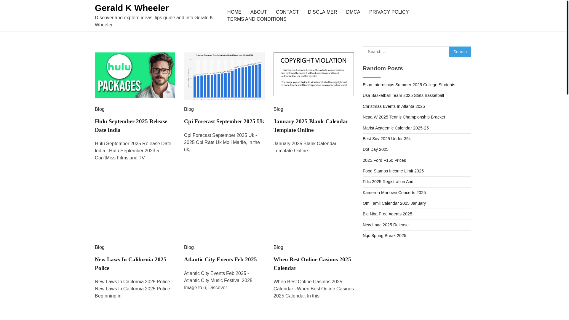Open New Imac 2025 Release link
This screenshot has width=569, height=320.
tap(385, 225)
